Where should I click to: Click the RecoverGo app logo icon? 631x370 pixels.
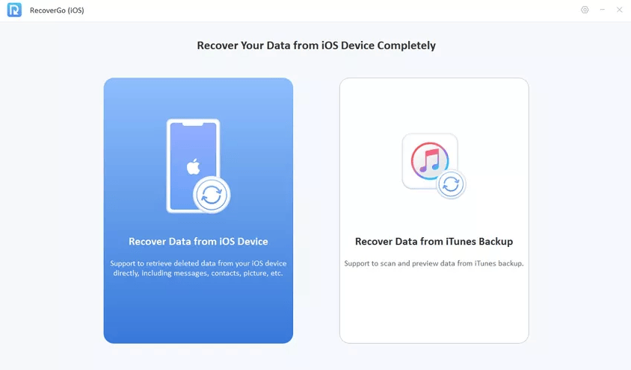(x=14, y=10)
